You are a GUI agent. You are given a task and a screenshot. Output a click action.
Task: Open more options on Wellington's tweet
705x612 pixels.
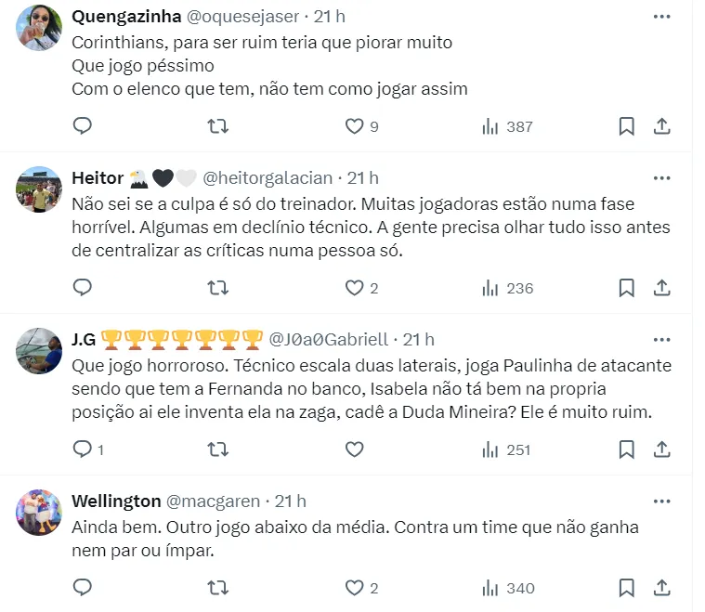click(x=661, y=501)
